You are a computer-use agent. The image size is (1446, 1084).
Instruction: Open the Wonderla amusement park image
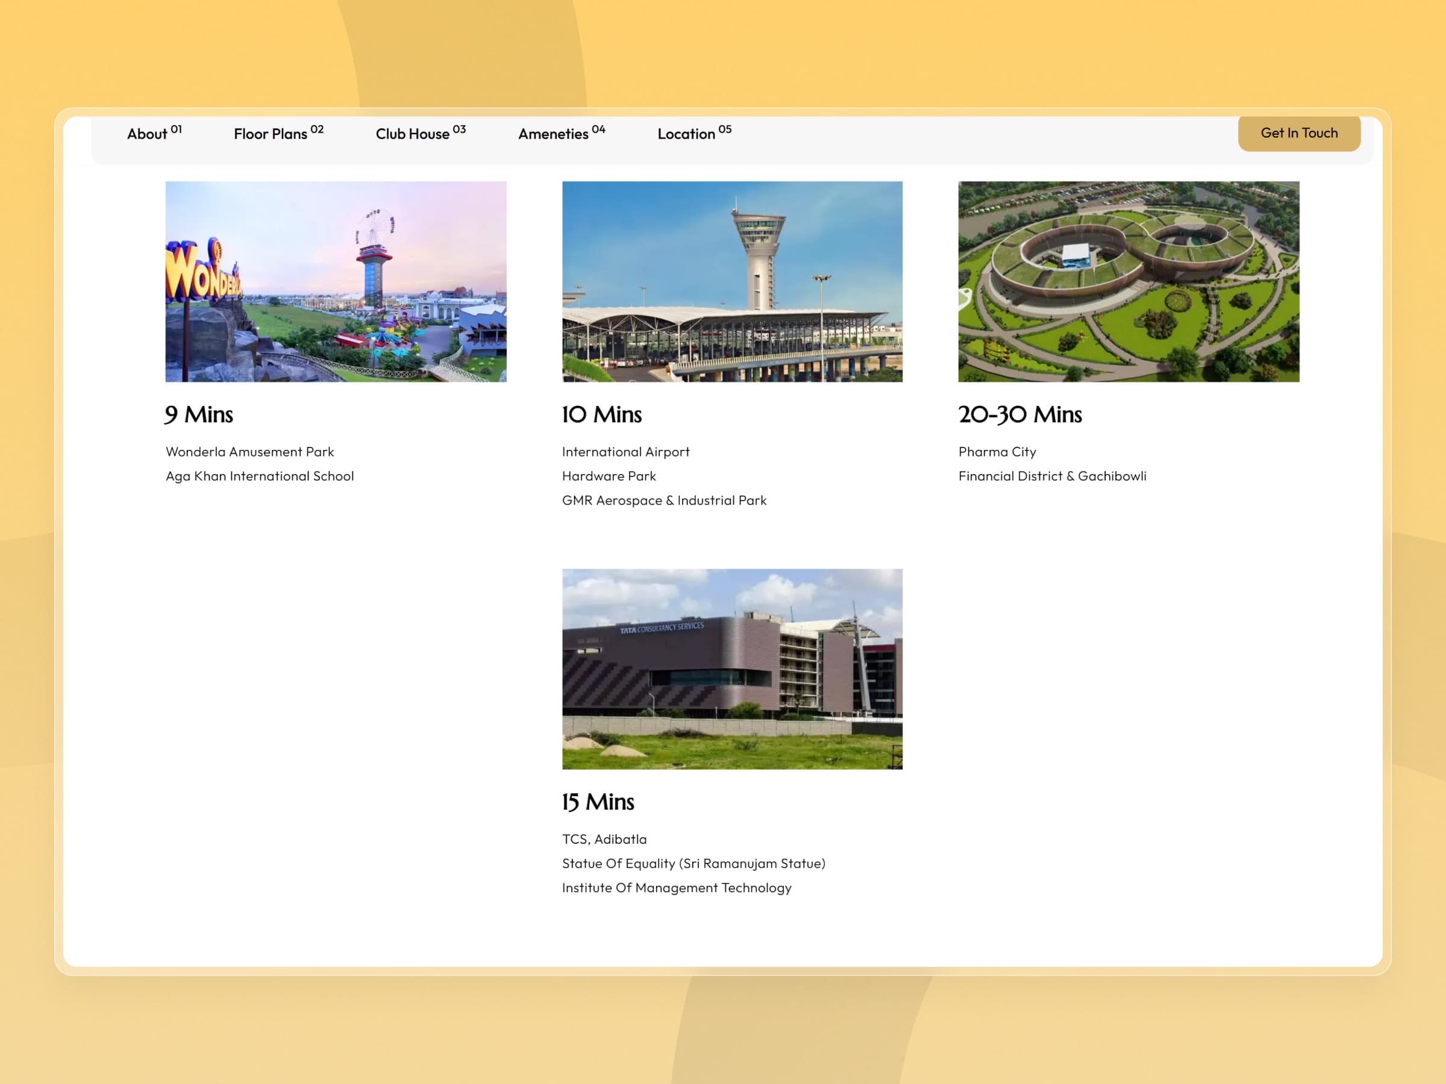click(x=336, y=282)
